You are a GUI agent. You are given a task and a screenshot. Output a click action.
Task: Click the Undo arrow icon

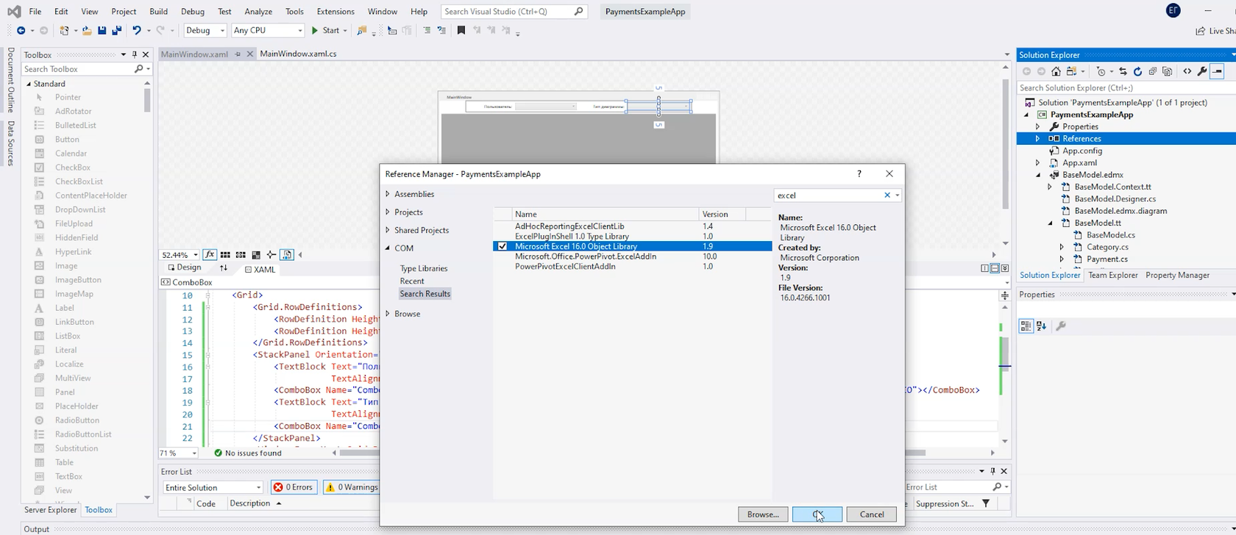136,30
